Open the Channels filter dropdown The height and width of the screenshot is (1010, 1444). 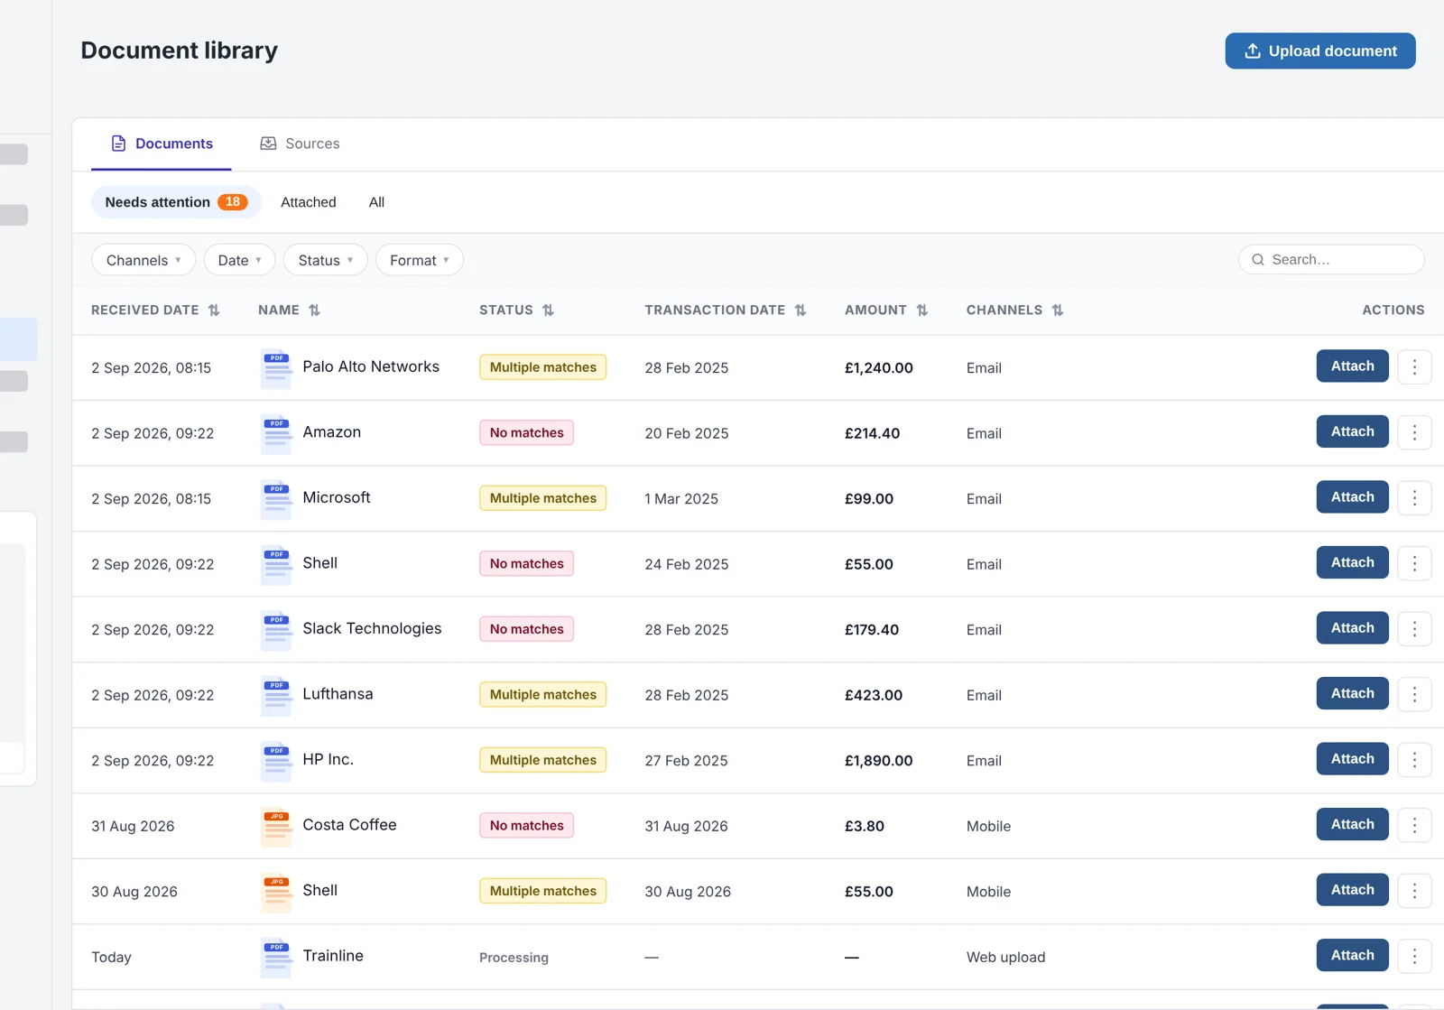point(143,260)
